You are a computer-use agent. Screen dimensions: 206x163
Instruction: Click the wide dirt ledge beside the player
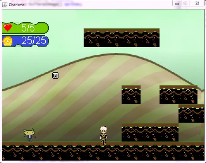point(150,132)
